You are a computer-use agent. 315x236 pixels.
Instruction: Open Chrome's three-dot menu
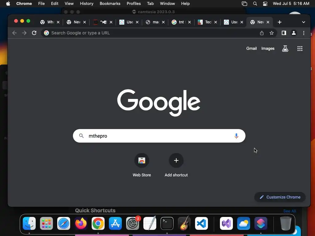(x=304, y=33)
